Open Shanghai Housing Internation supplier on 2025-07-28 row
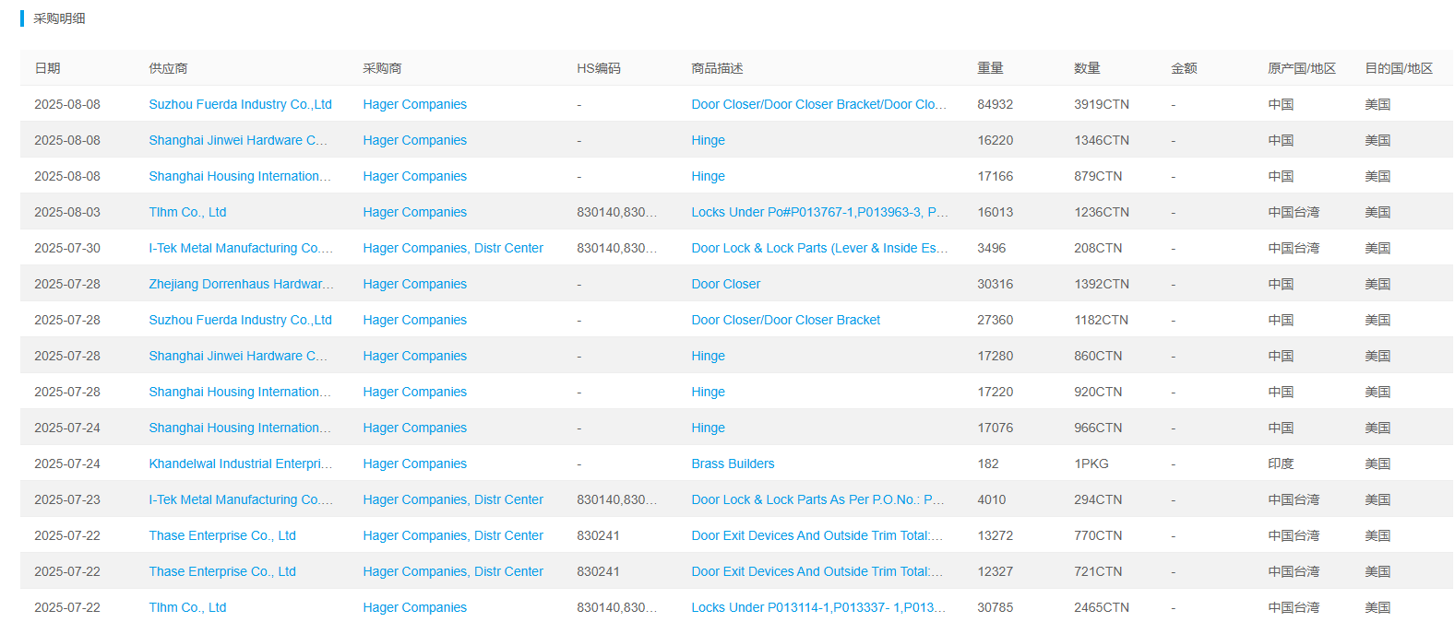This screenshot has height=622, width=1455. click(240, 392)
